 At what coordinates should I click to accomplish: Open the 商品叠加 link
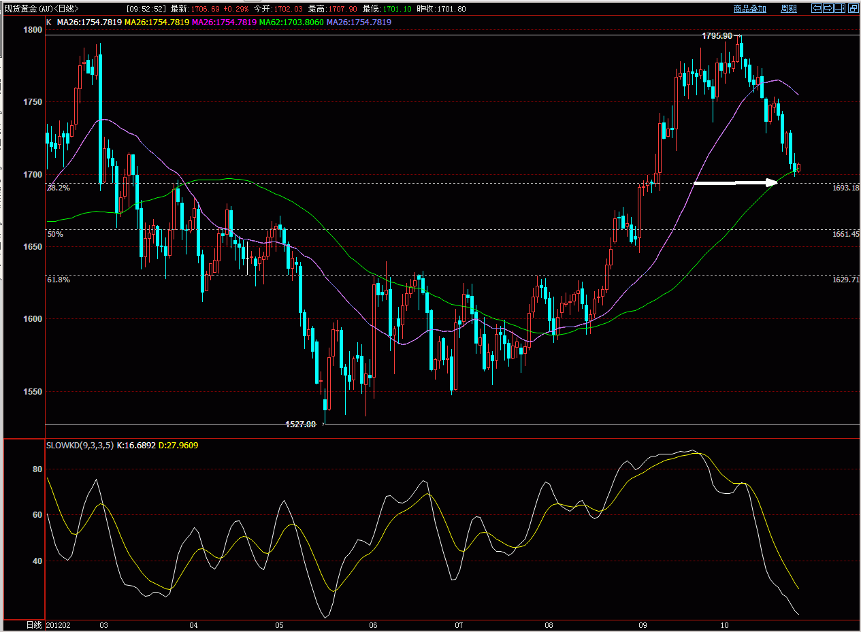(750, 9)
